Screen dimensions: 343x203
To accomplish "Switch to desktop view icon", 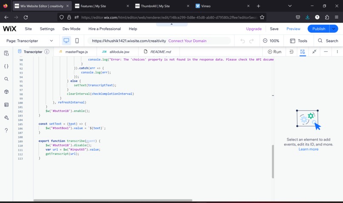I will tap(66, 41).
